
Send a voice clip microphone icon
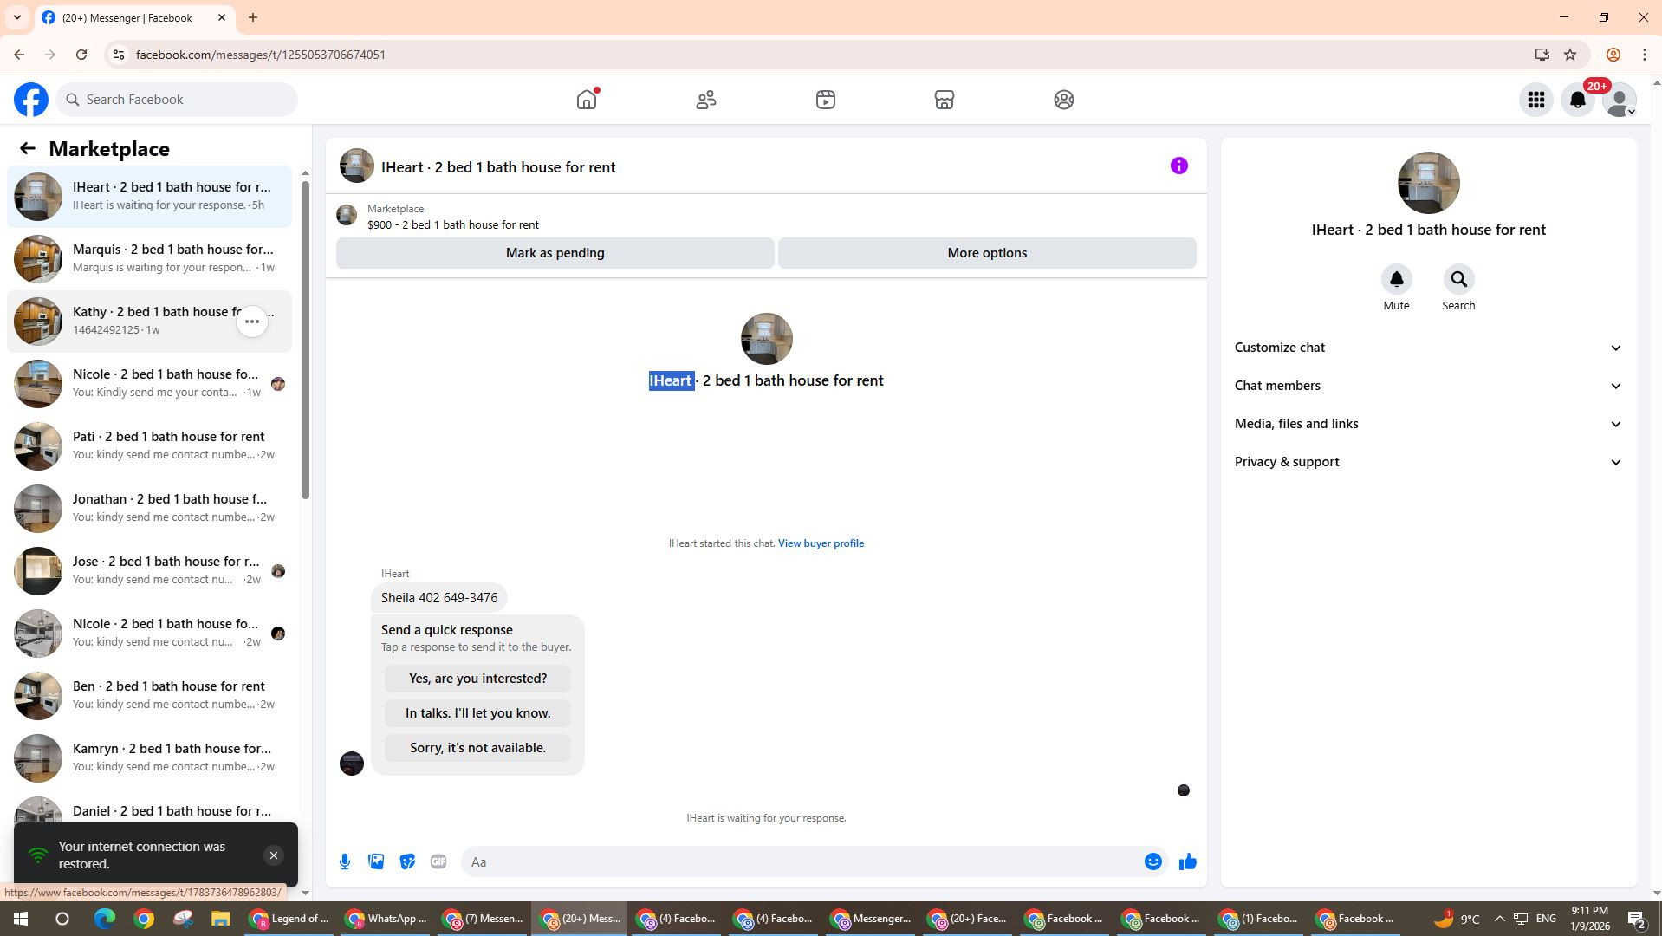click(345, 861)
